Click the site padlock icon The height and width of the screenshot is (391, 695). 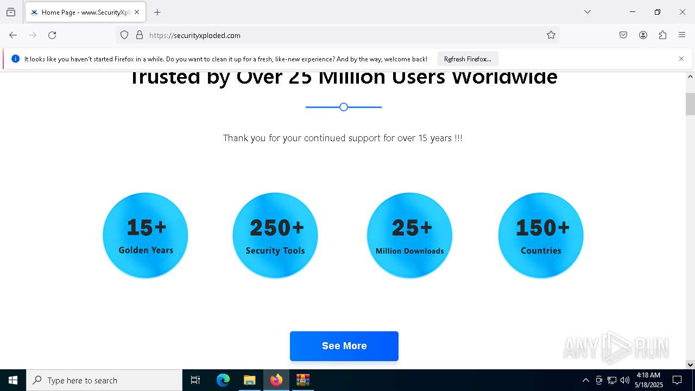pyautogui.click(x=140, y=35)
